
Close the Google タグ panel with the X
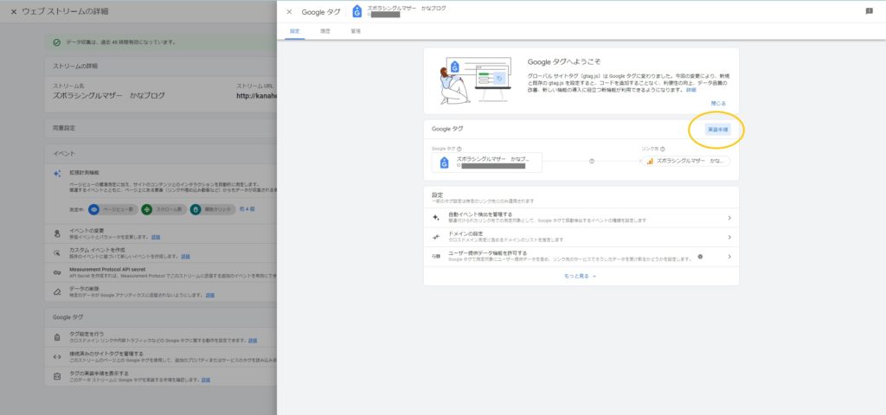click(x=289, y=12)
